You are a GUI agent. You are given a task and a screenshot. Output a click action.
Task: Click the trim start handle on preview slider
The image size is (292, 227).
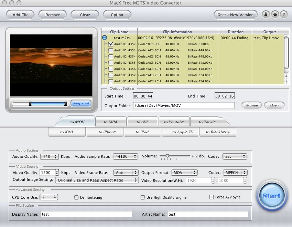30,104
